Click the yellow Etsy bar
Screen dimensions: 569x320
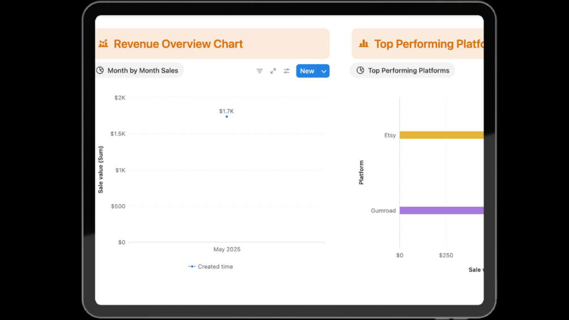point(441,135)
